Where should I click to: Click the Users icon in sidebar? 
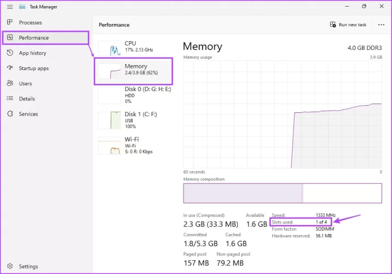coord(9,84)
